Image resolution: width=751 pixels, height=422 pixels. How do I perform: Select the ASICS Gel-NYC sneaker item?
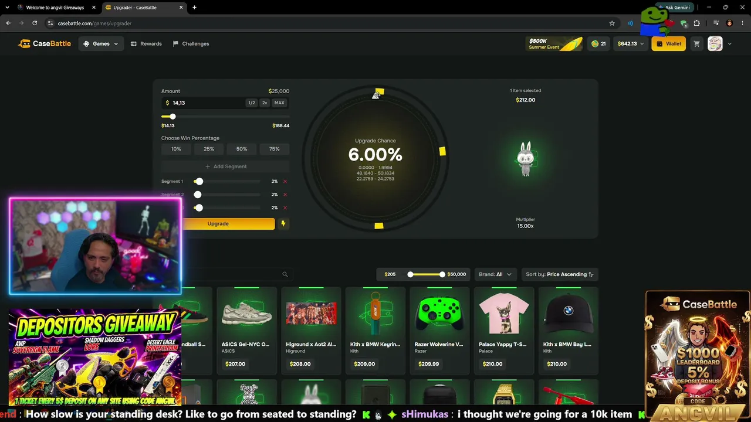(246, 331)
